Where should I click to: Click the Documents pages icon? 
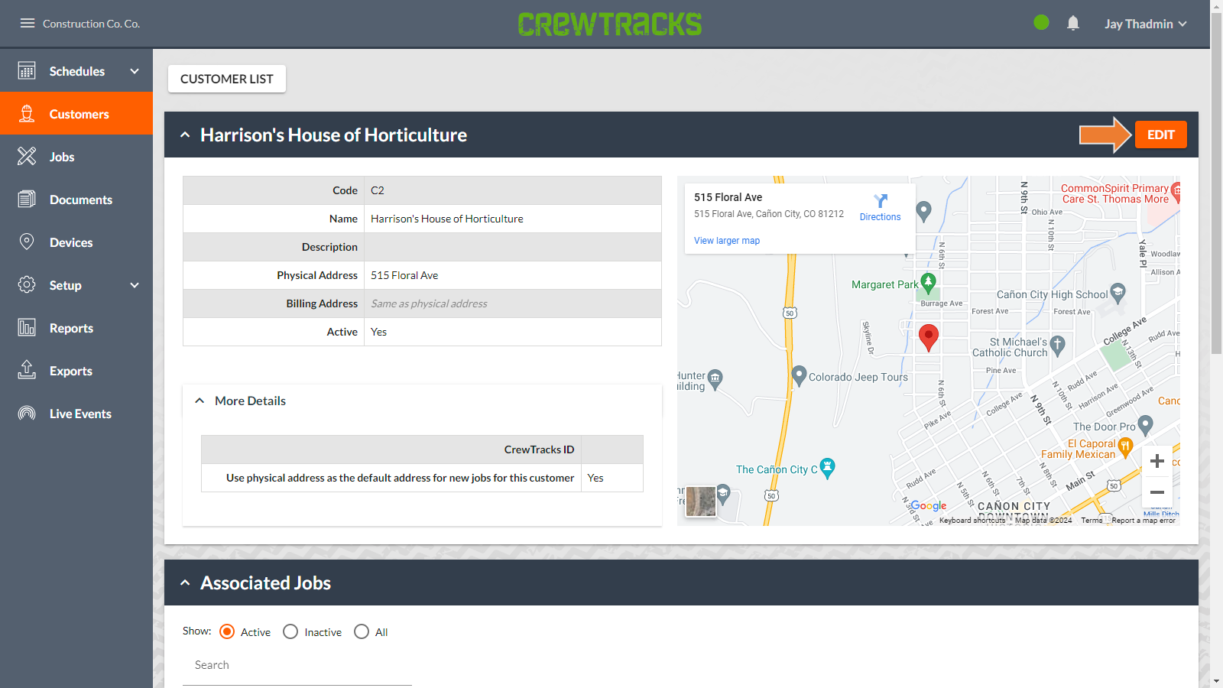coord(27,200)
